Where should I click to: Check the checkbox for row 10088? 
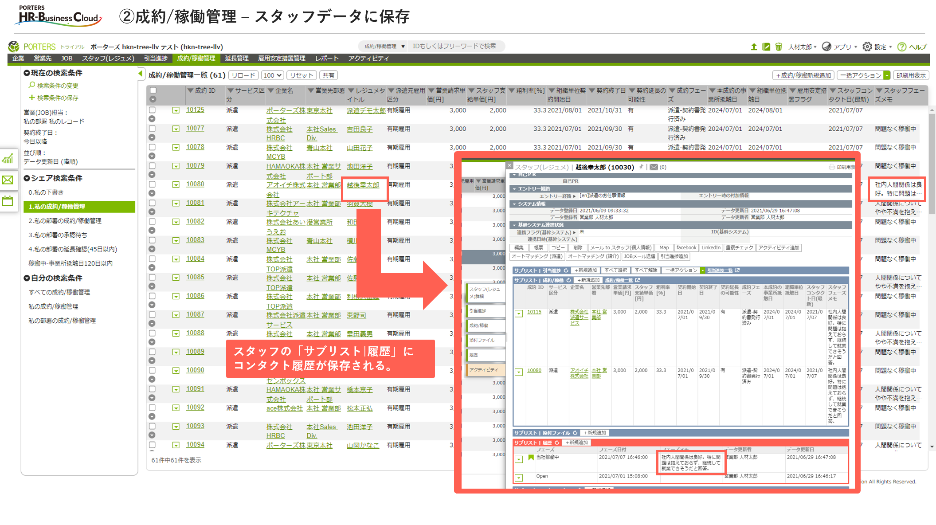click(x=152, y=333)
